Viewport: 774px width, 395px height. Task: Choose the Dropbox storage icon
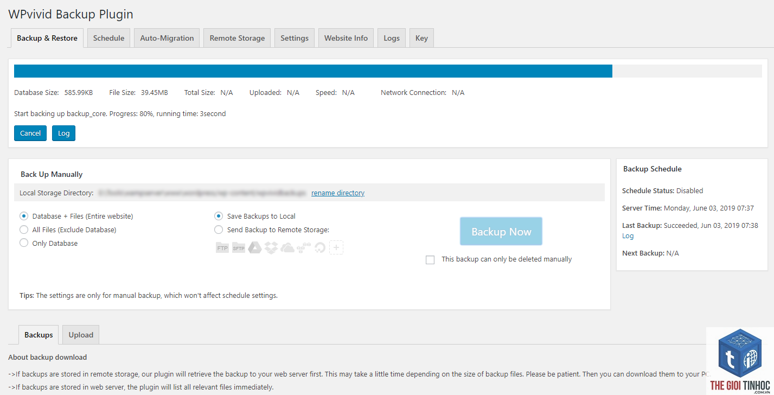[271, 248]
